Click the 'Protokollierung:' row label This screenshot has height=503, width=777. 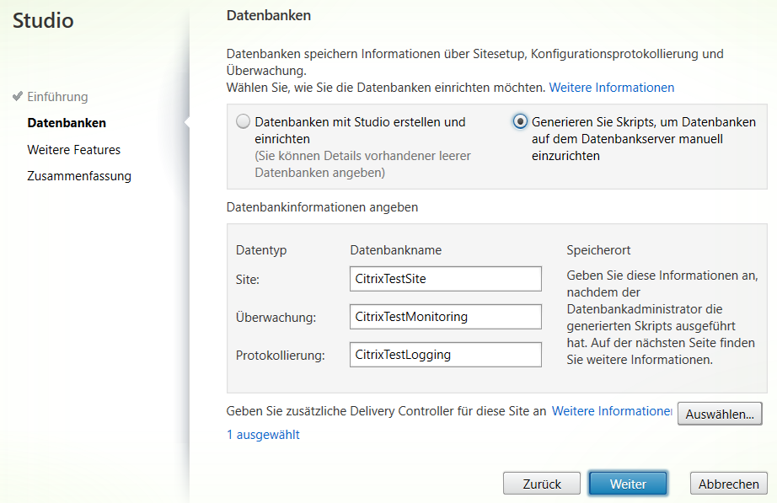(281, 356)
